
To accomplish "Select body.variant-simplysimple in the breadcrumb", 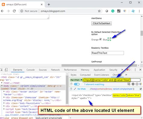I will coord(49,118).
